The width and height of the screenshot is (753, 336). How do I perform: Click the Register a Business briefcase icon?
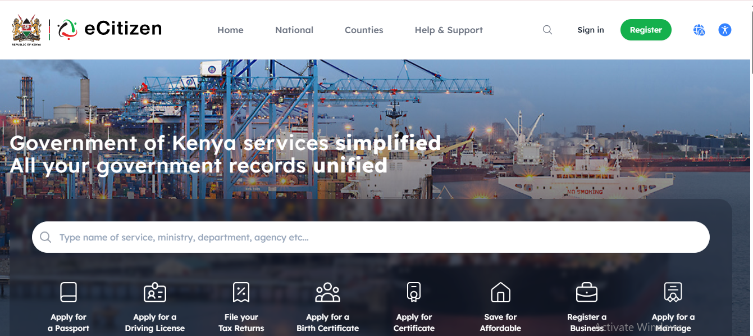587,292
